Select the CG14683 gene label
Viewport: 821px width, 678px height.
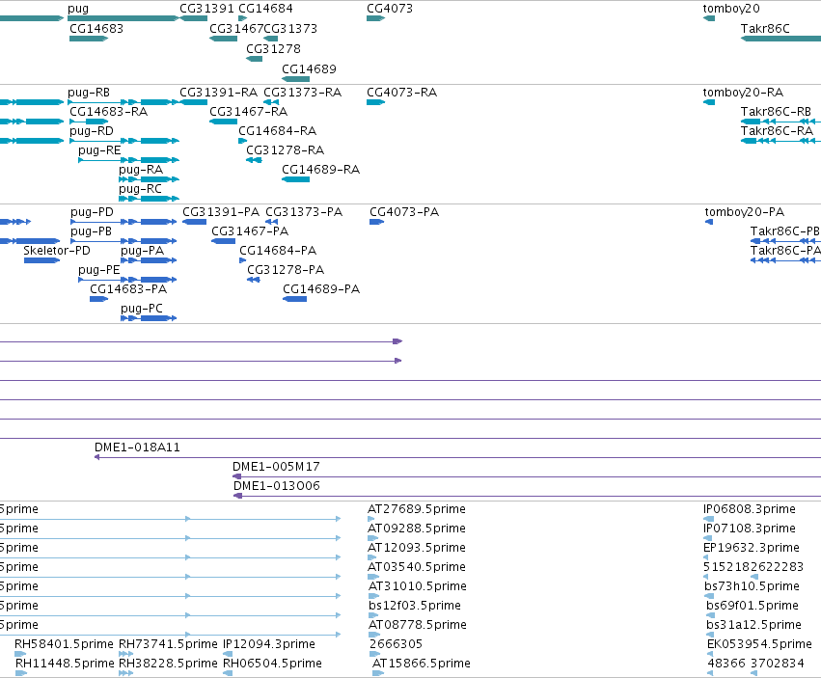coord(96,28)
